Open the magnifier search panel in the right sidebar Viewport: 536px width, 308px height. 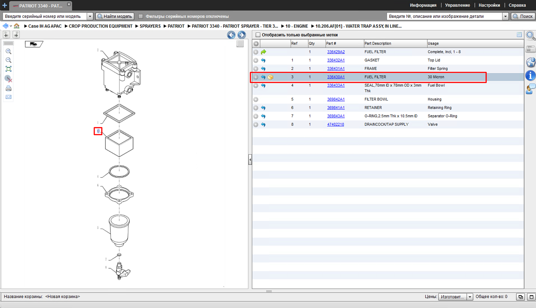pos(531,36)
